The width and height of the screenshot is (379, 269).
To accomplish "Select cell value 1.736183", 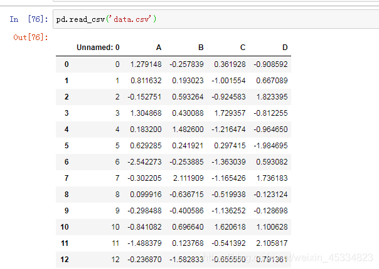I will click(x=272, y=178).
